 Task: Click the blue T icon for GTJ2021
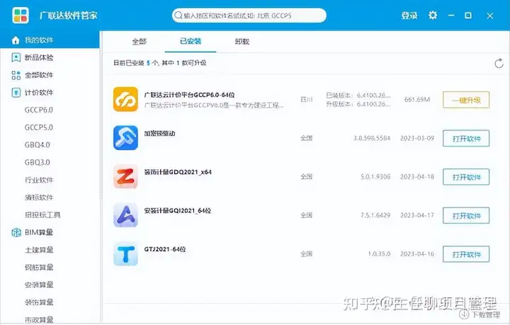(x=125, y=253)
